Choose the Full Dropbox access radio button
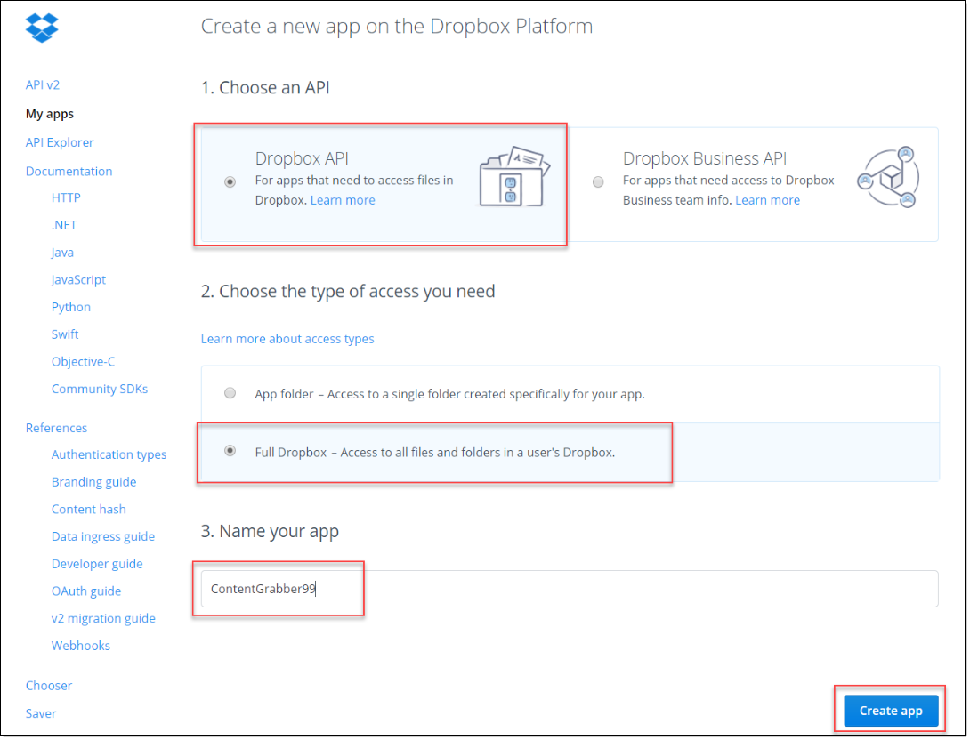 [x=230, y=451]
